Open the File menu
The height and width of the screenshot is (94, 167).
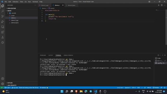(x=6, y=2)
